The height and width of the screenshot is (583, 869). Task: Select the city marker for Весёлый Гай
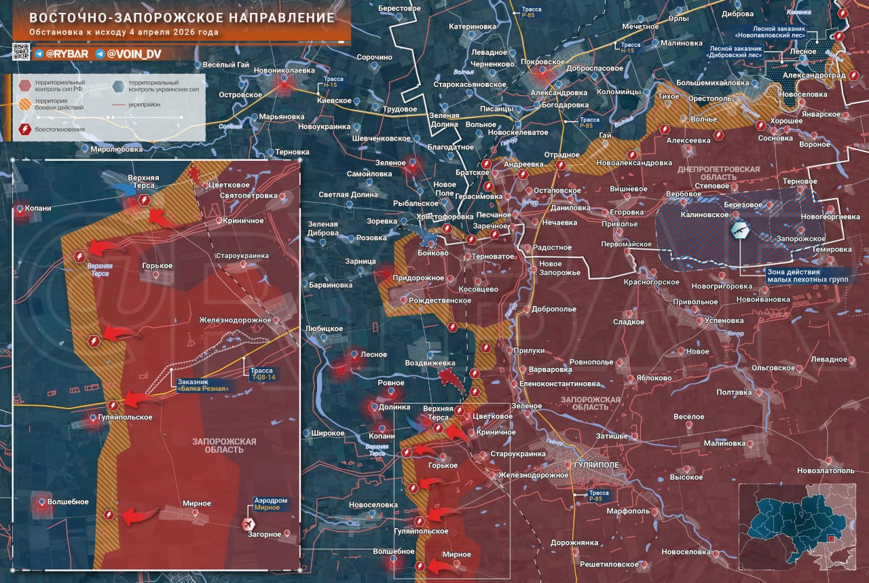point(198,65)
